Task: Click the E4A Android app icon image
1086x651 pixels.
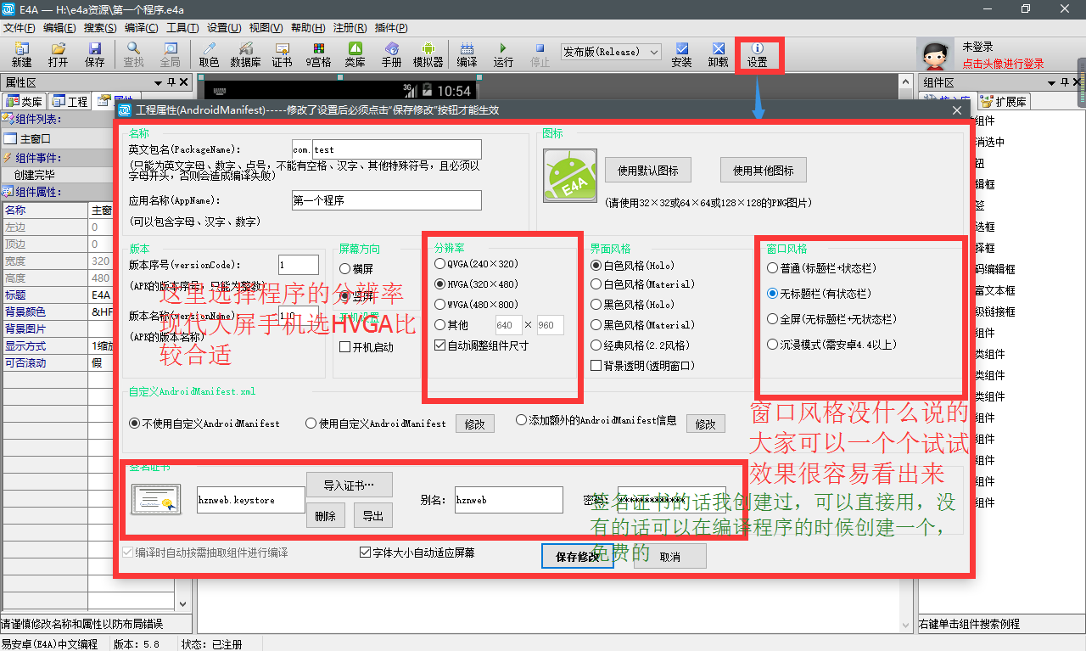Action: (x=569, y=175)
